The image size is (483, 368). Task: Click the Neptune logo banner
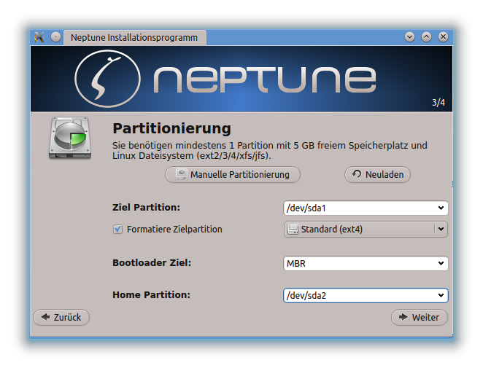click(x=241, y=79)
